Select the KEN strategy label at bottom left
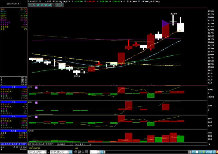 click(14, 144)
